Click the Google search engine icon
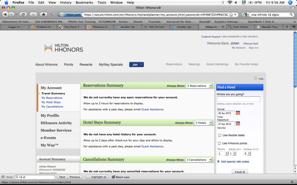 [x=245, y=14]
